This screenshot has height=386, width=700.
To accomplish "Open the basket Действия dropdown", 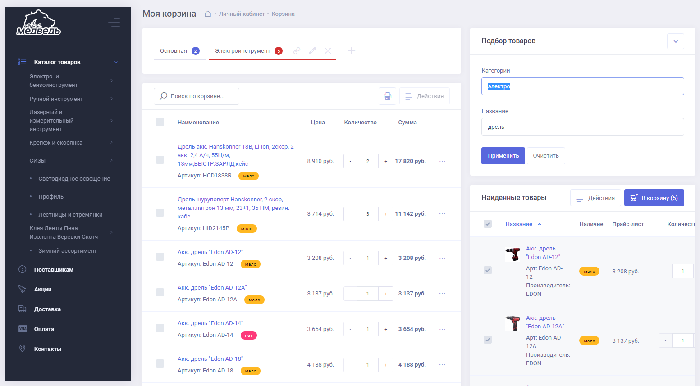I will [424, 96].
